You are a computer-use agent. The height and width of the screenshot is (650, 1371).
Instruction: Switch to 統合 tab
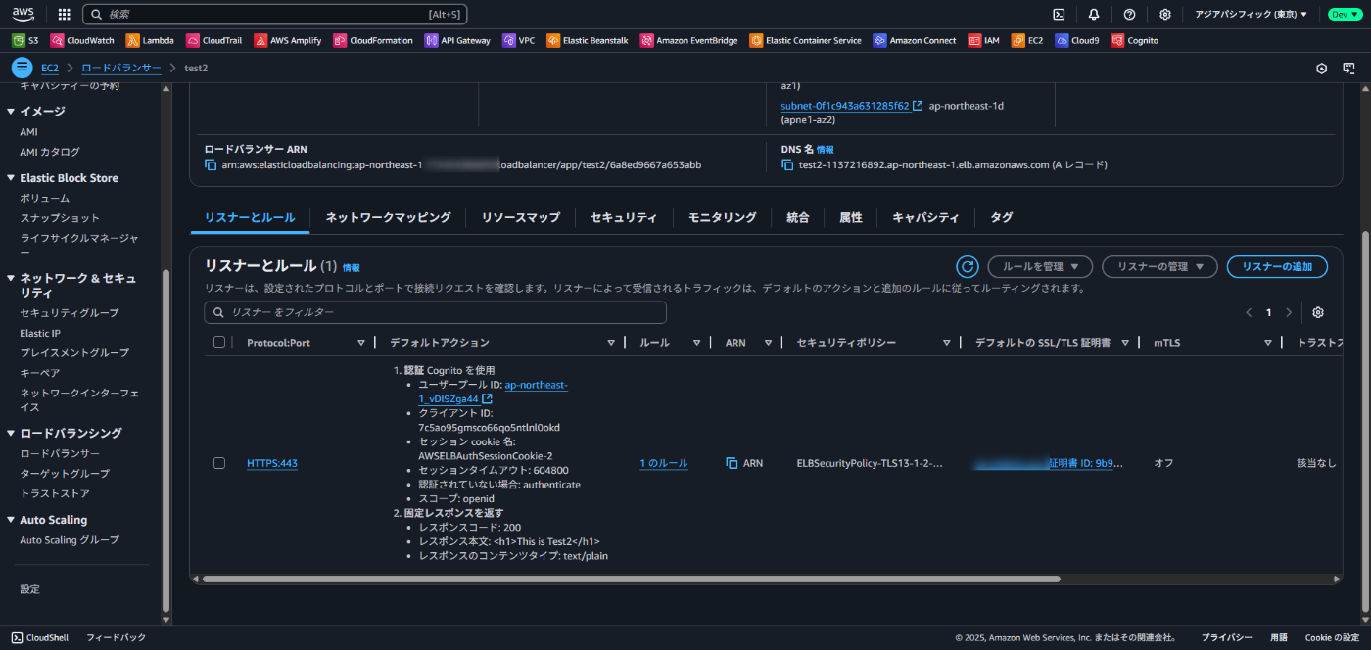point(798,217)
